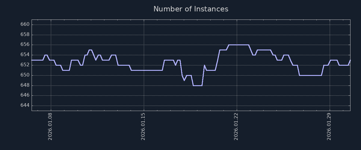The height and width of the screenshot is (150, 361).
Task: Click the 660 y-axis label
Action: coord(25,24)
